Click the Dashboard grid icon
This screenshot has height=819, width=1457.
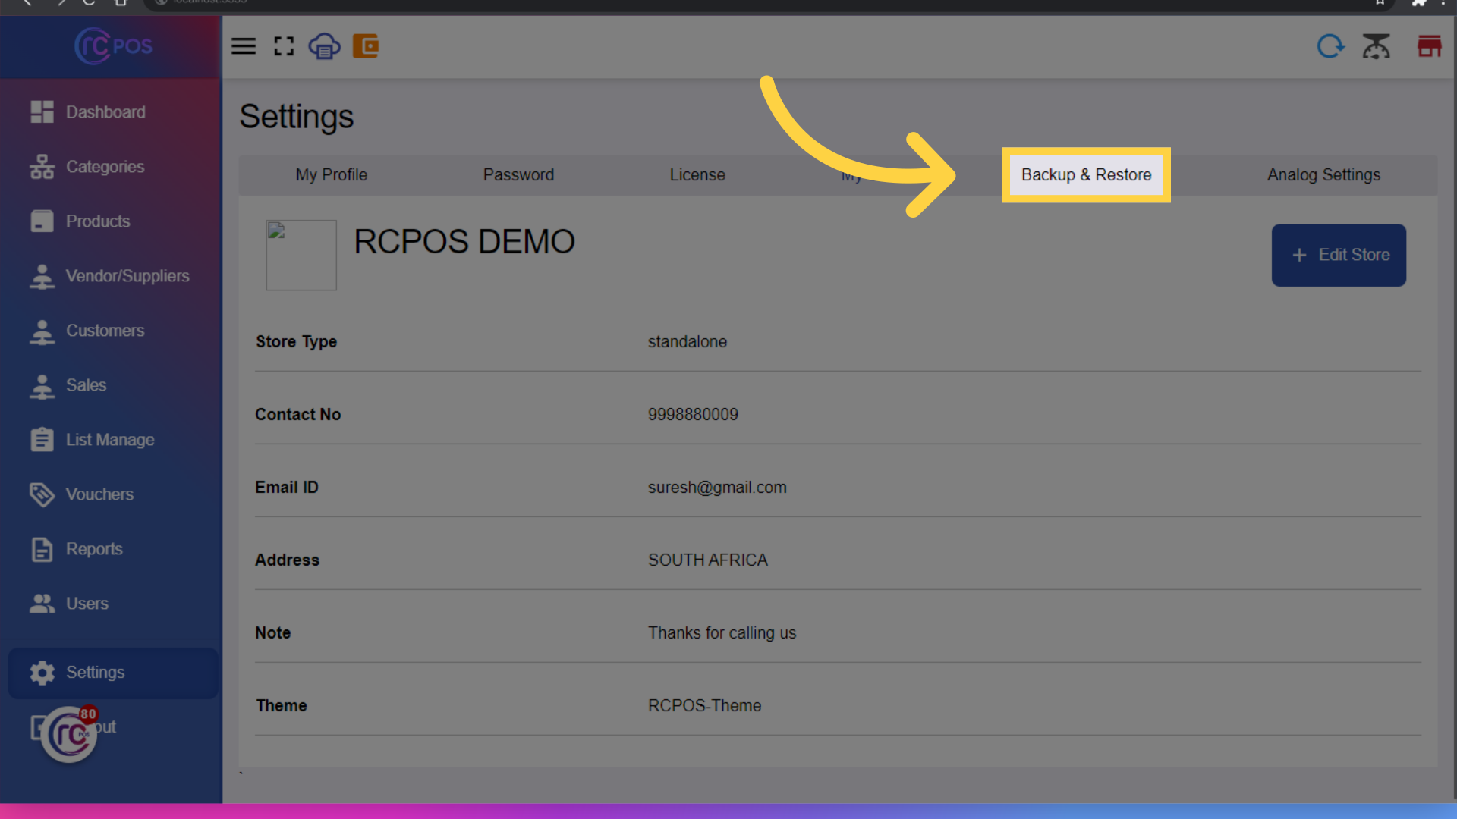tap(42, 111)
